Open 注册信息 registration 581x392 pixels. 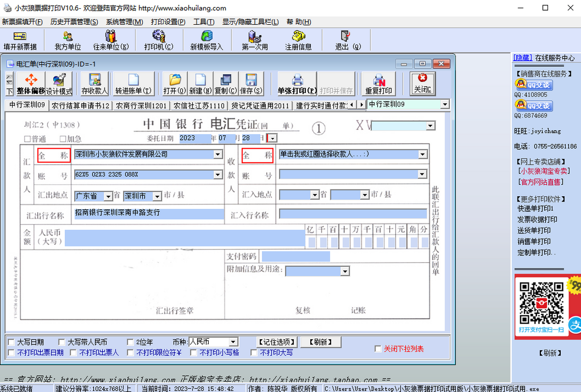298,40
